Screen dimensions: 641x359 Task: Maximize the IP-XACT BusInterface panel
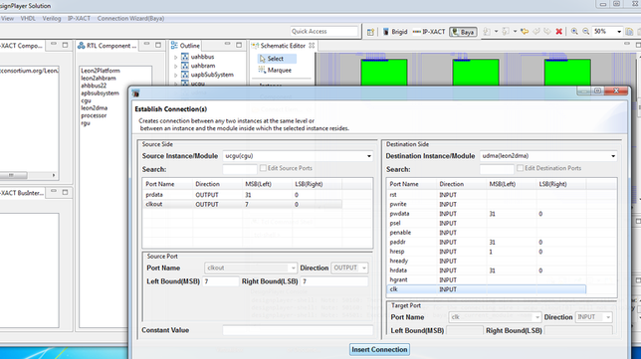65,192
